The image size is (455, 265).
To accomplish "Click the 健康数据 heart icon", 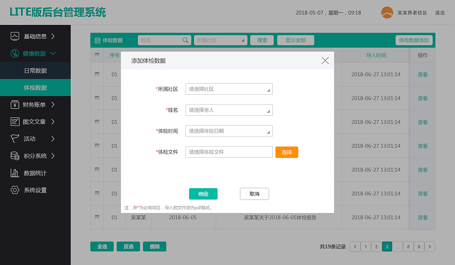I will [x=15, y=53].
